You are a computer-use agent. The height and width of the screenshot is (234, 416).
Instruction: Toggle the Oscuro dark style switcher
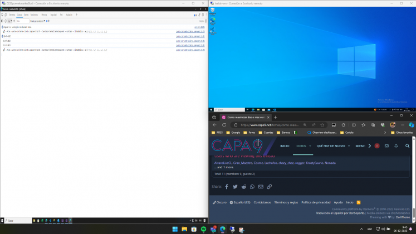[x=220, y=202]
